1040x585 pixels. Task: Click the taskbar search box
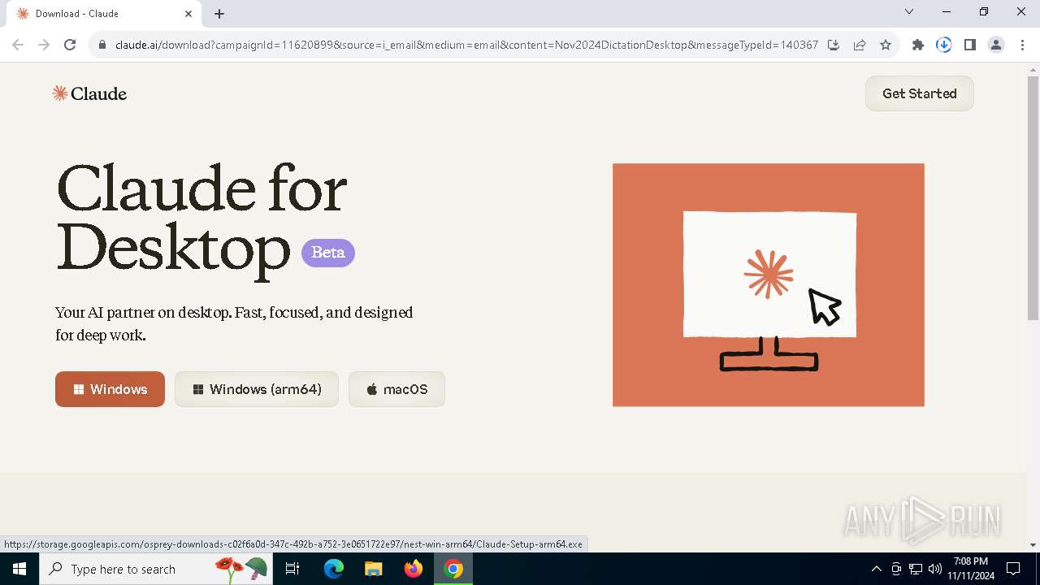click(156, 569)
